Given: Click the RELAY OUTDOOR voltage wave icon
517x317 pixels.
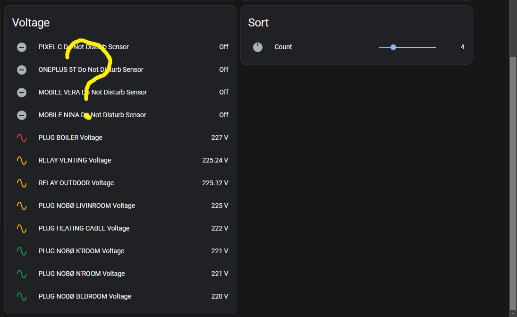Looking at the screenshot, I should pyautogui.click(x=22, y=183).
